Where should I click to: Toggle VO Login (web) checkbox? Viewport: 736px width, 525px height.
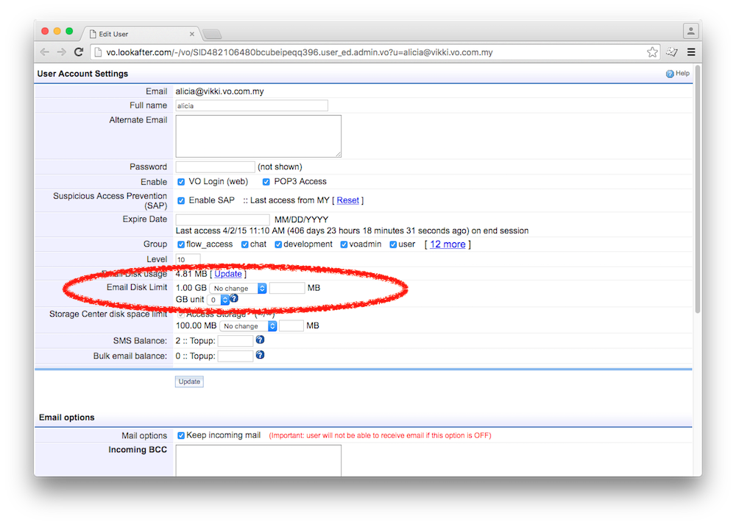(x=181, y=182)
